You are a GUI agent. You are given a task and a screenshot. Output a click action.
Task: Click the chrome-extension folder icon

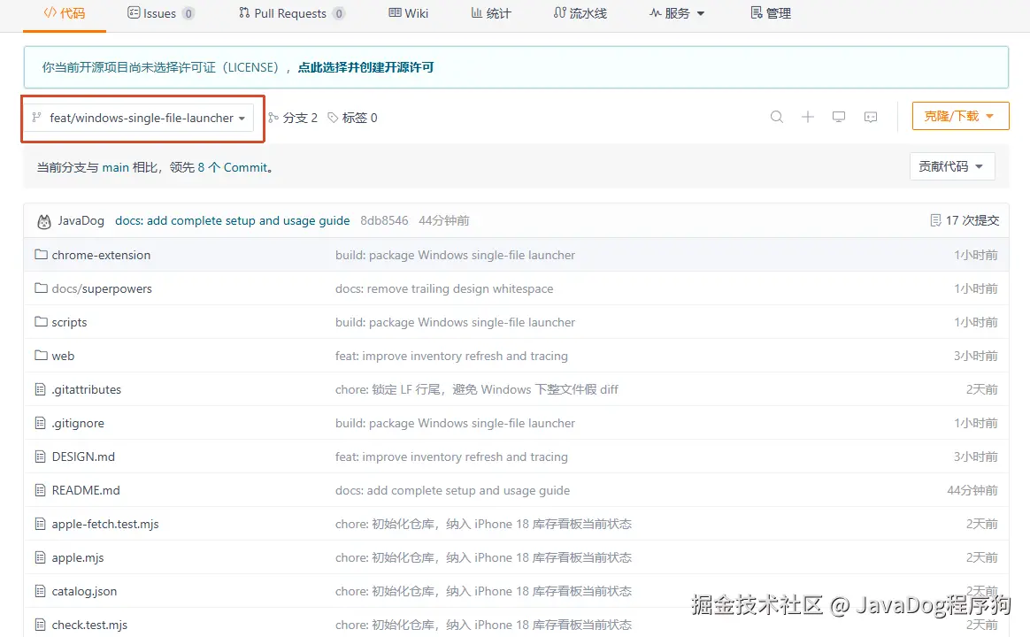(x=41, y=254)
